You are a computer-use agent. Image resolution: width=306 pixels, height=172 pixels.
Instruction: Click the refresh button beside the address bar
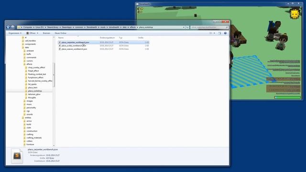tap(187, 27)
